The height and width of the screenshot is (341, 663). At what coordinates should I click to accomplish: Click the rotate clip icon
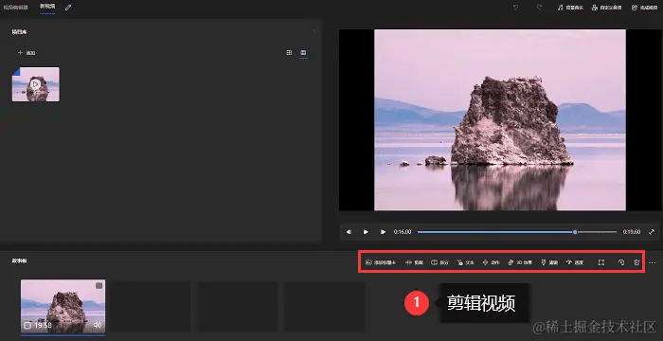coord(621,262)
